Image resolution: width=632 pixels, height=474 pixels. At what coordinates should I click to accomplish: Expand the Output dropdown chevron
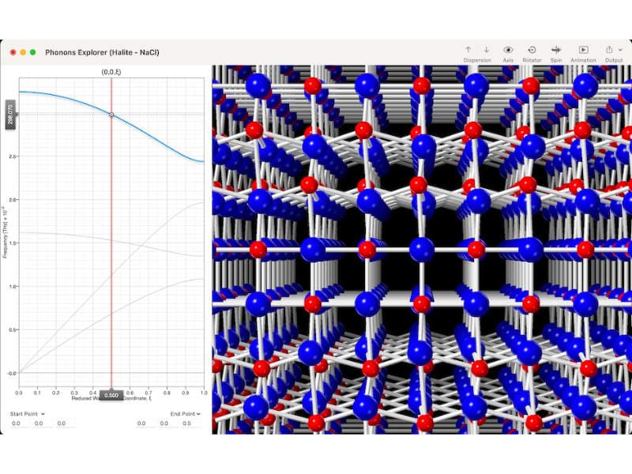(620, 50)
